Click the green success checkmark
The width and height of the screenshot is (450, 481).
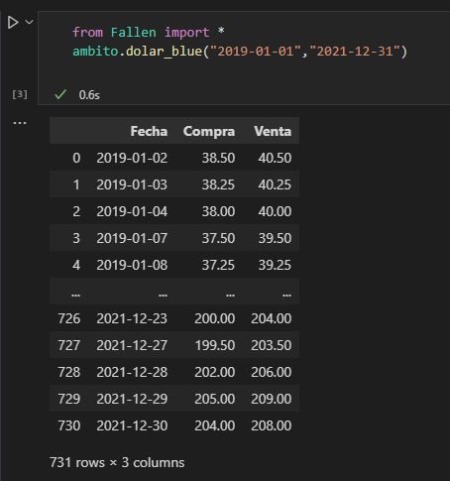click(60, 94)
